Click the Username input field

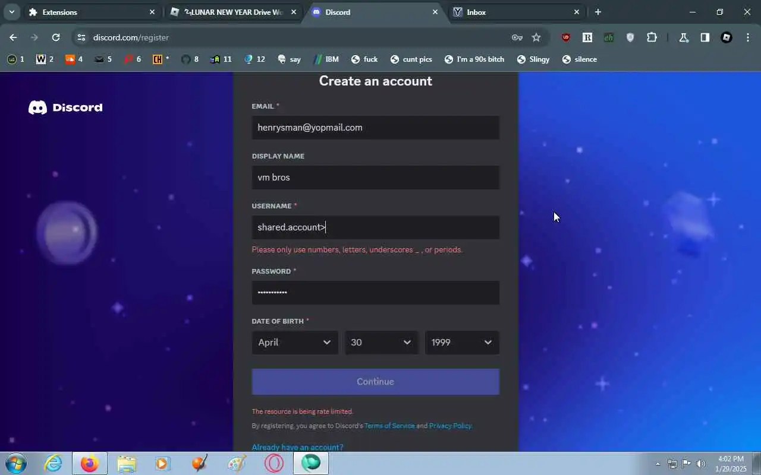[375, 227]
